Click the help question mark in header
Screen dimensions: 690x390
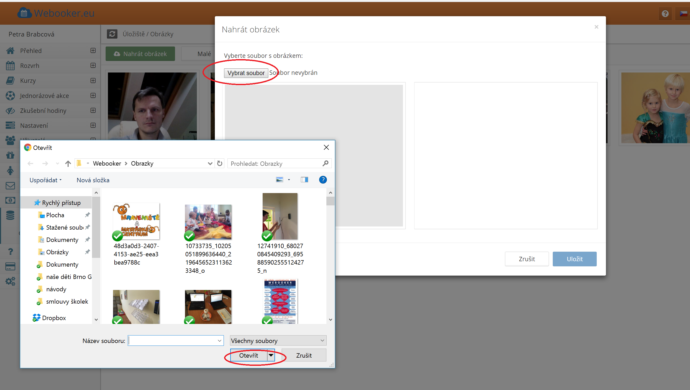pyautogui.click(x=665, y=13)
